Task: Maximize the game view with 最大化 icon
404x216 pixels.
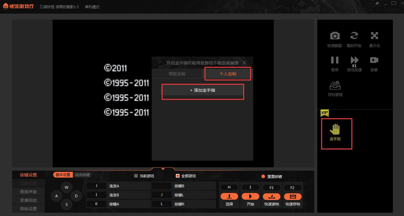Action: [x=374, y=36]
